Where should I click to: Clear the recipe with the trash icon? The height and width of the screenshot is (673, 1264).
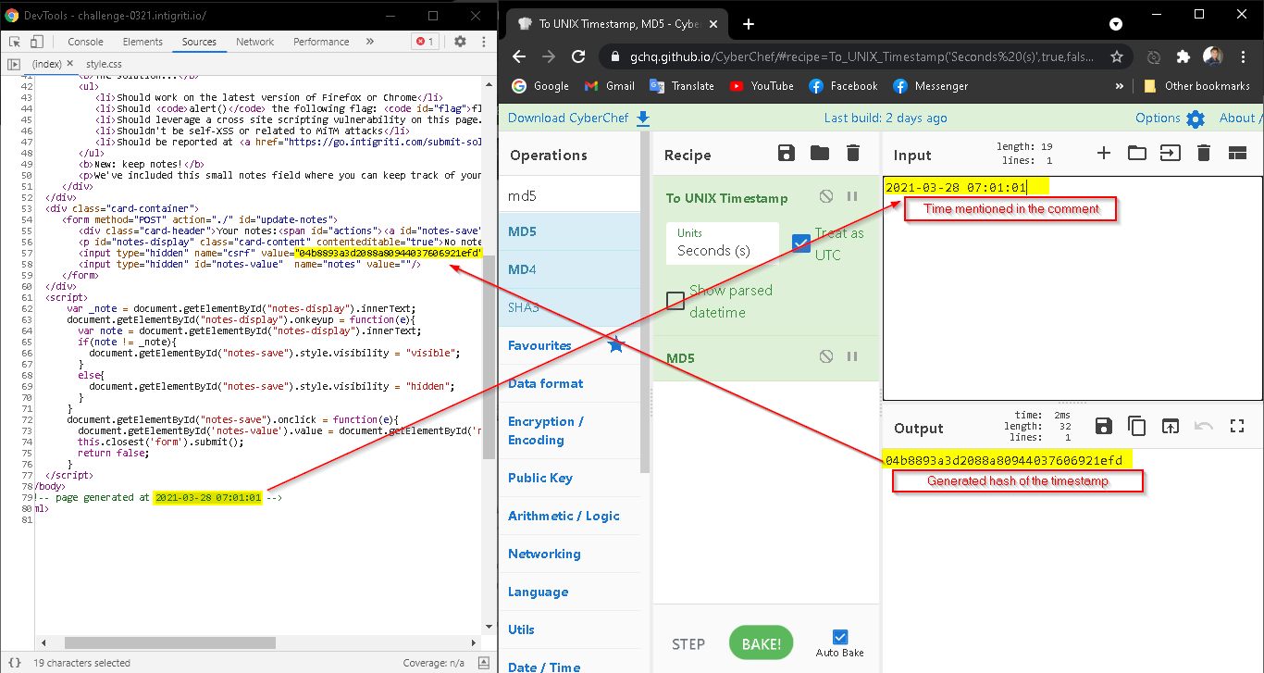pos(853,154)
